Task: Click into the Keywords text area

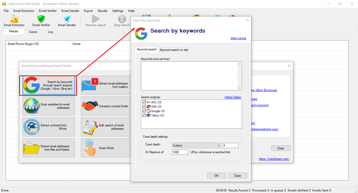Action: click(189, 76)
